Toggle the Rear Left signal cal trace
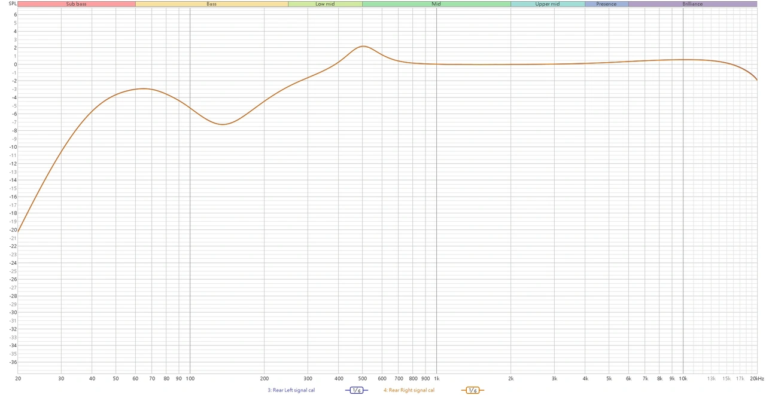Viewport: 766px width, 395px height. pos(291,390)
